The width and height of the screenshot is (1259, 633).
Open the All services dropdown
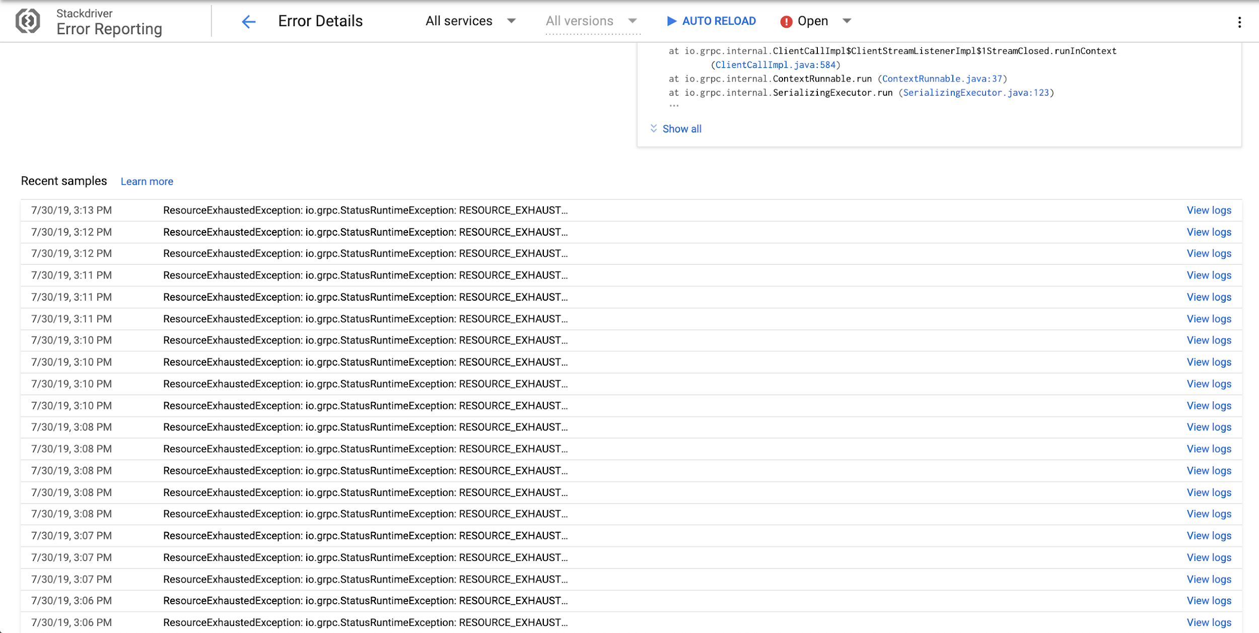(x=471, y=21)
